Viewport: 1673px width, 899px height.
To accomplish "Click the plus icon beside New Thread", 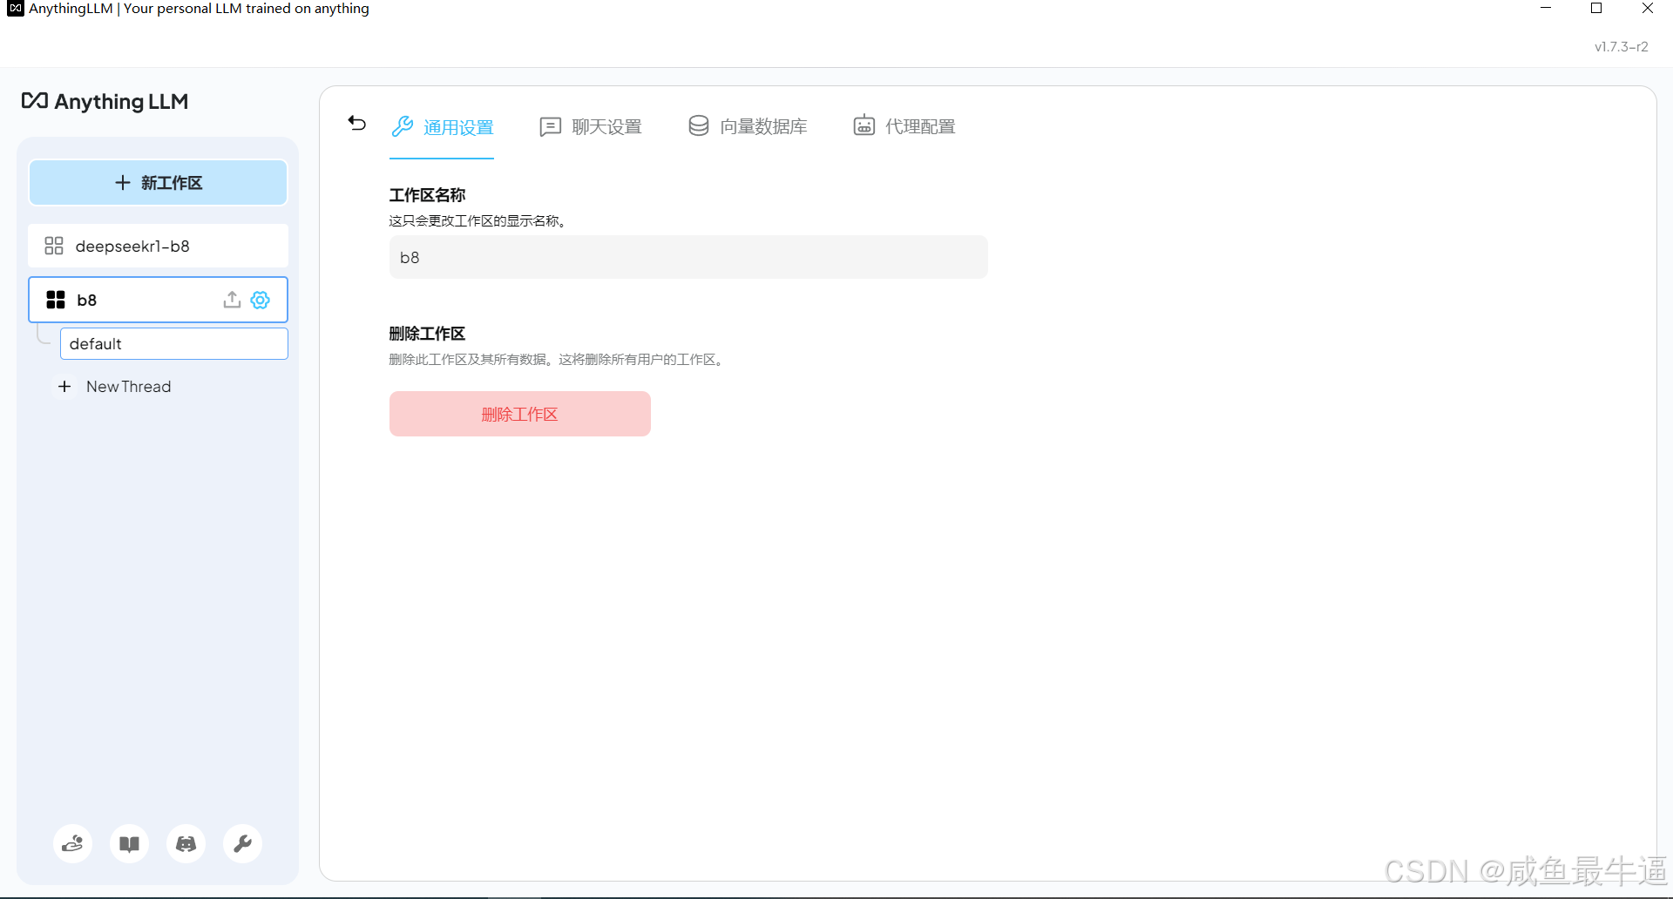I will [64, 387].
